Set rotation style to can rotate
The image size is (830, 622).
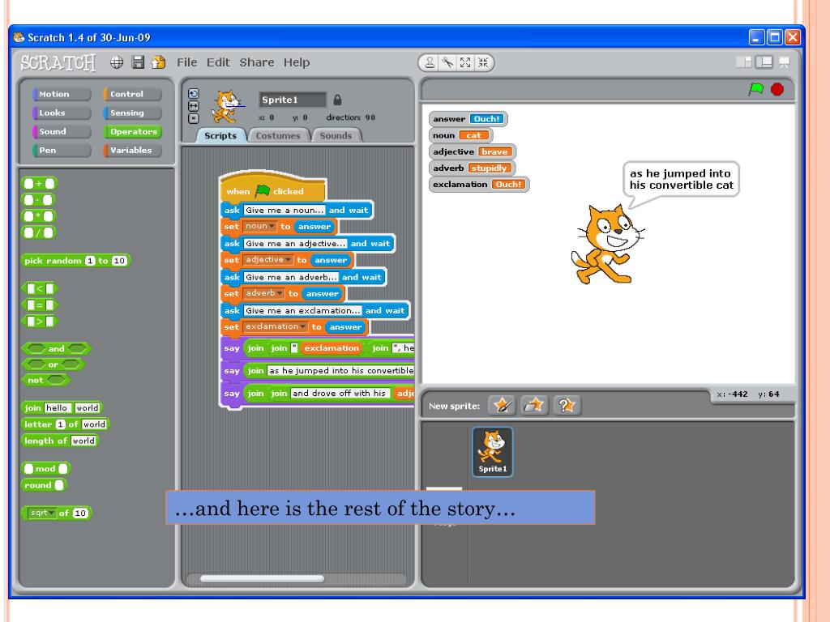tap(193, 94)
